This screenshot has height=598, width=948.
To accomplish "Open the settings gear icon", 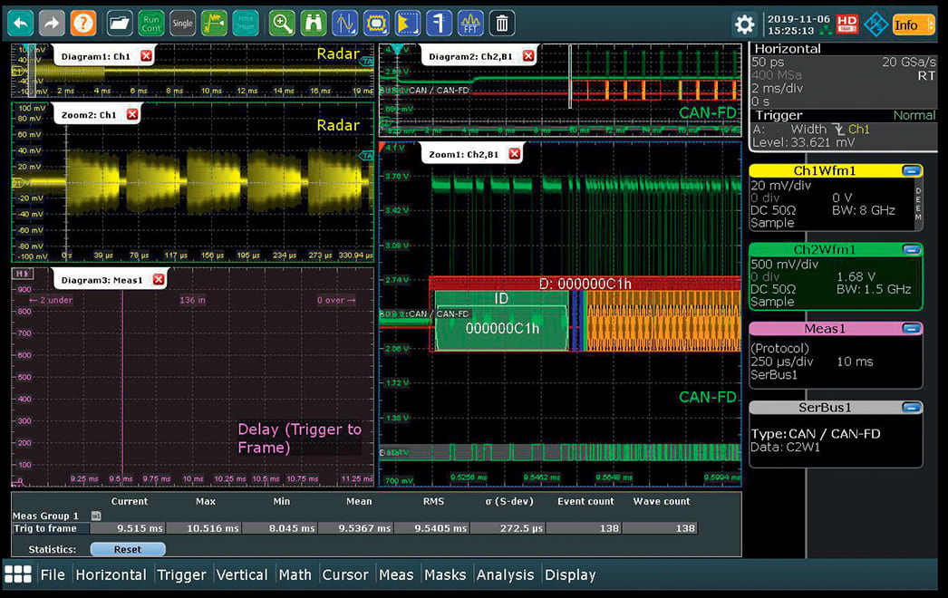I will point(745,24).
